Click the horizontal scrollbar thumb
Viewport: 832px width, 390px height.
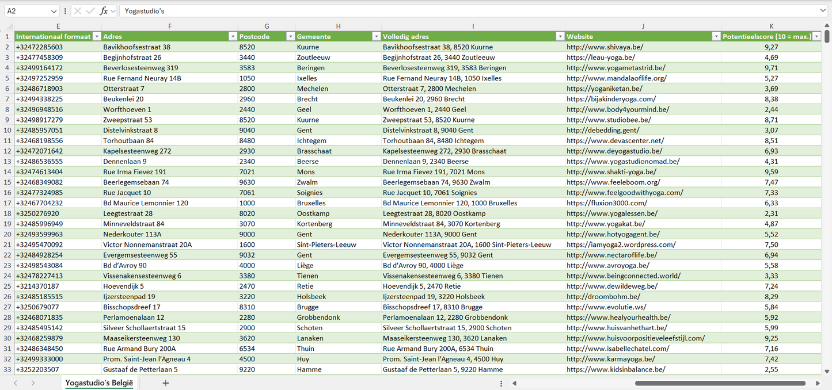pyautogui.click(x=720, y=383)
